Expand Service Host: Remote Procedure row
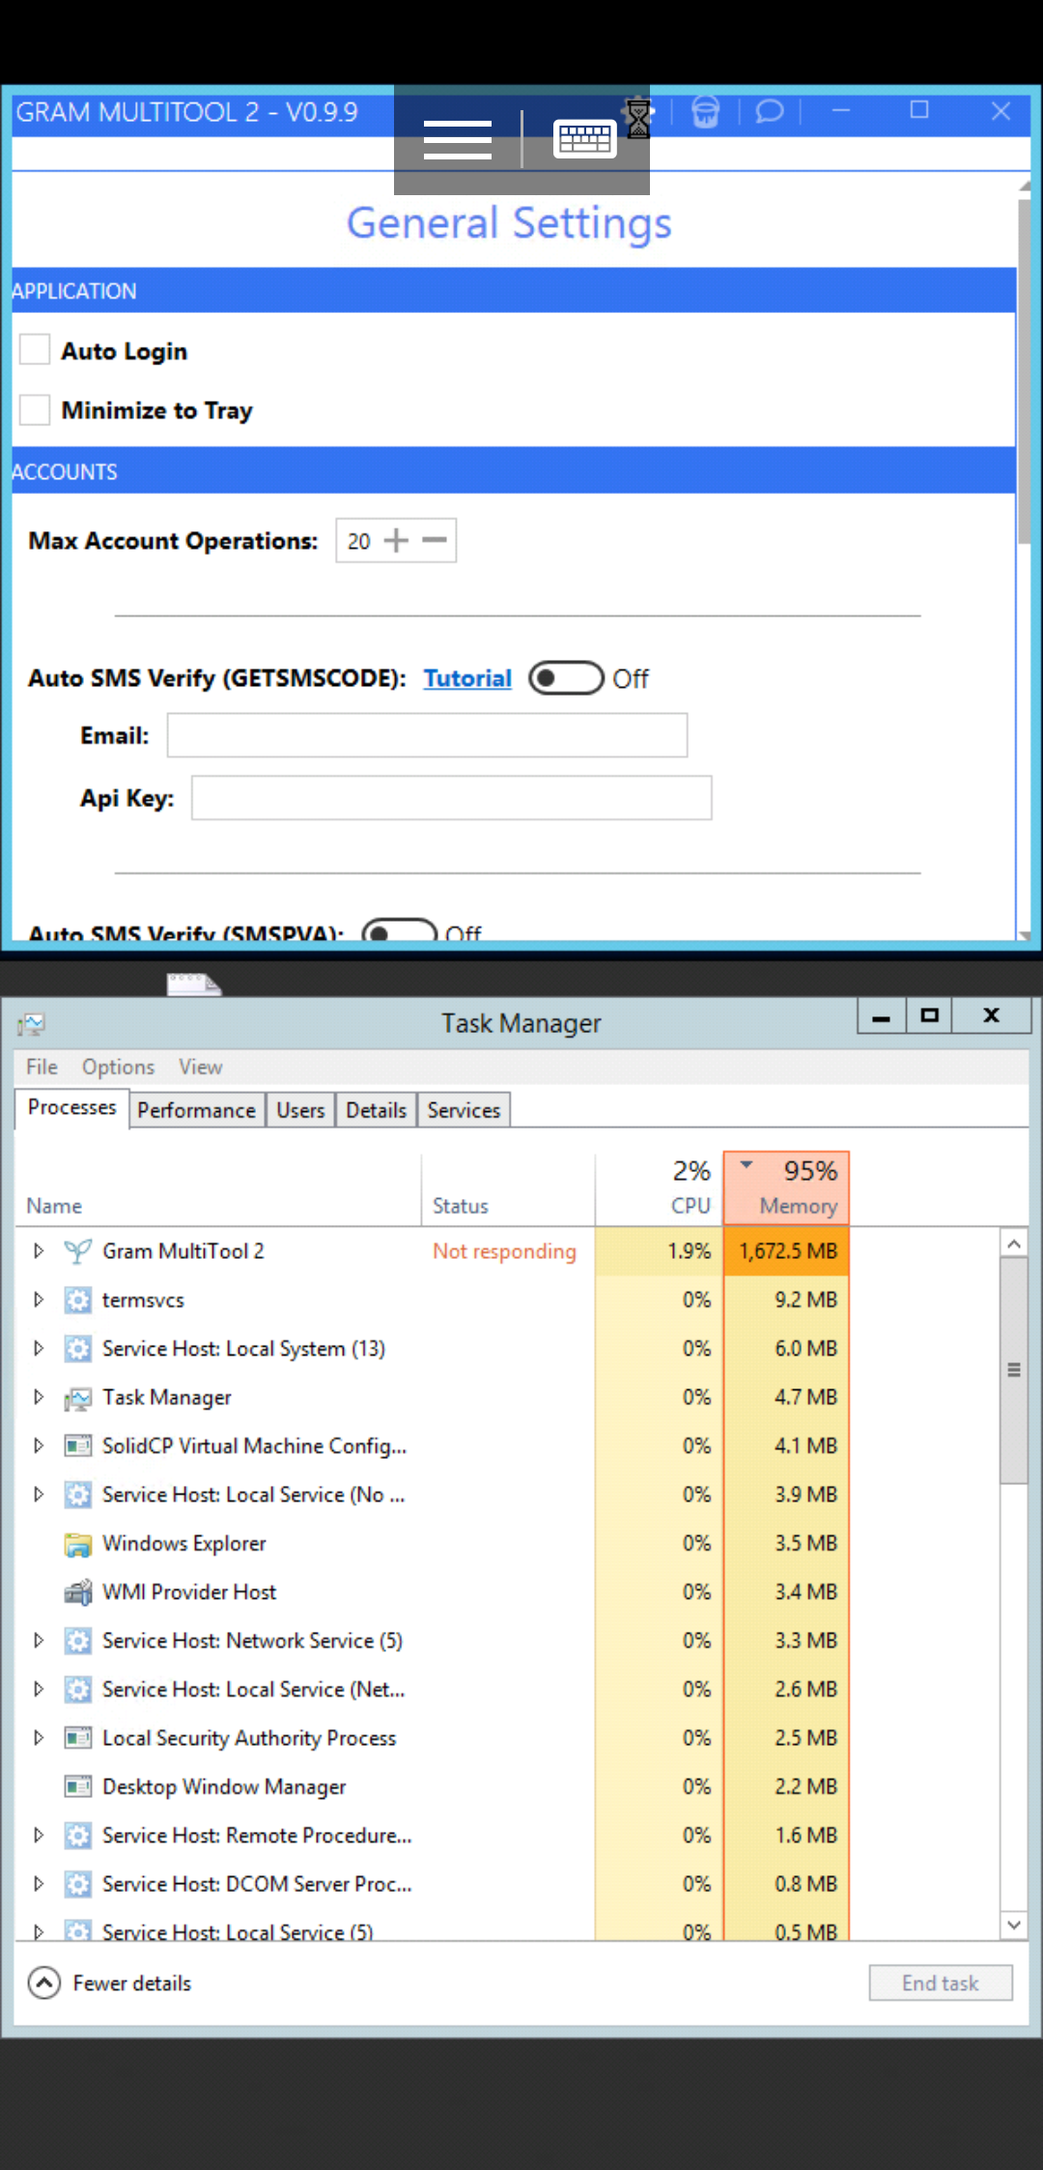Screen dimensions: 1043x2170 [39, 1835]
